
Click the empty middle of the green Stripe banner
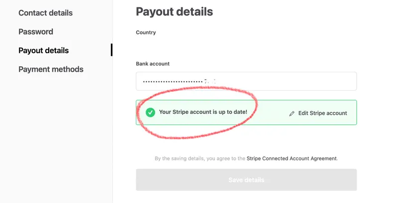269,113
